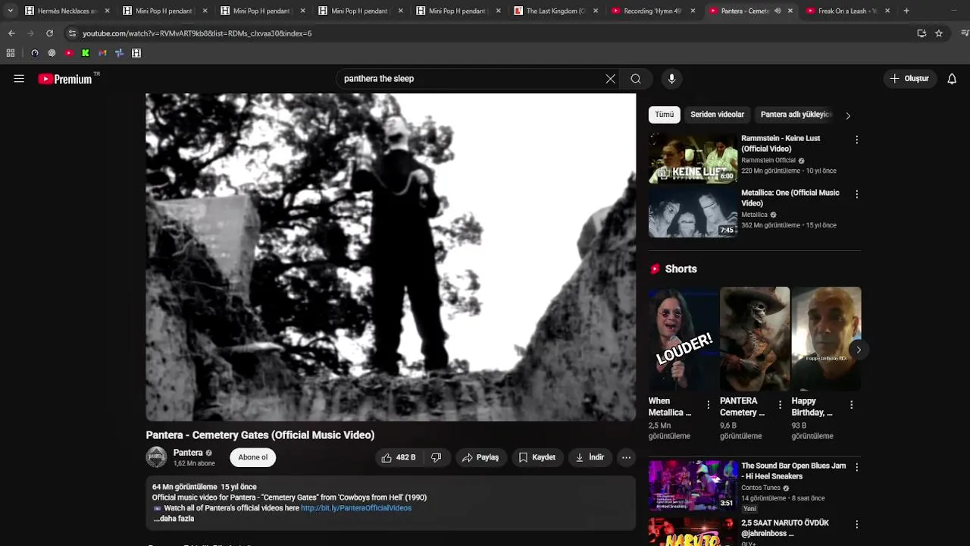
Task: Like the Cemetery Gates video
Action: pos(399,457)
